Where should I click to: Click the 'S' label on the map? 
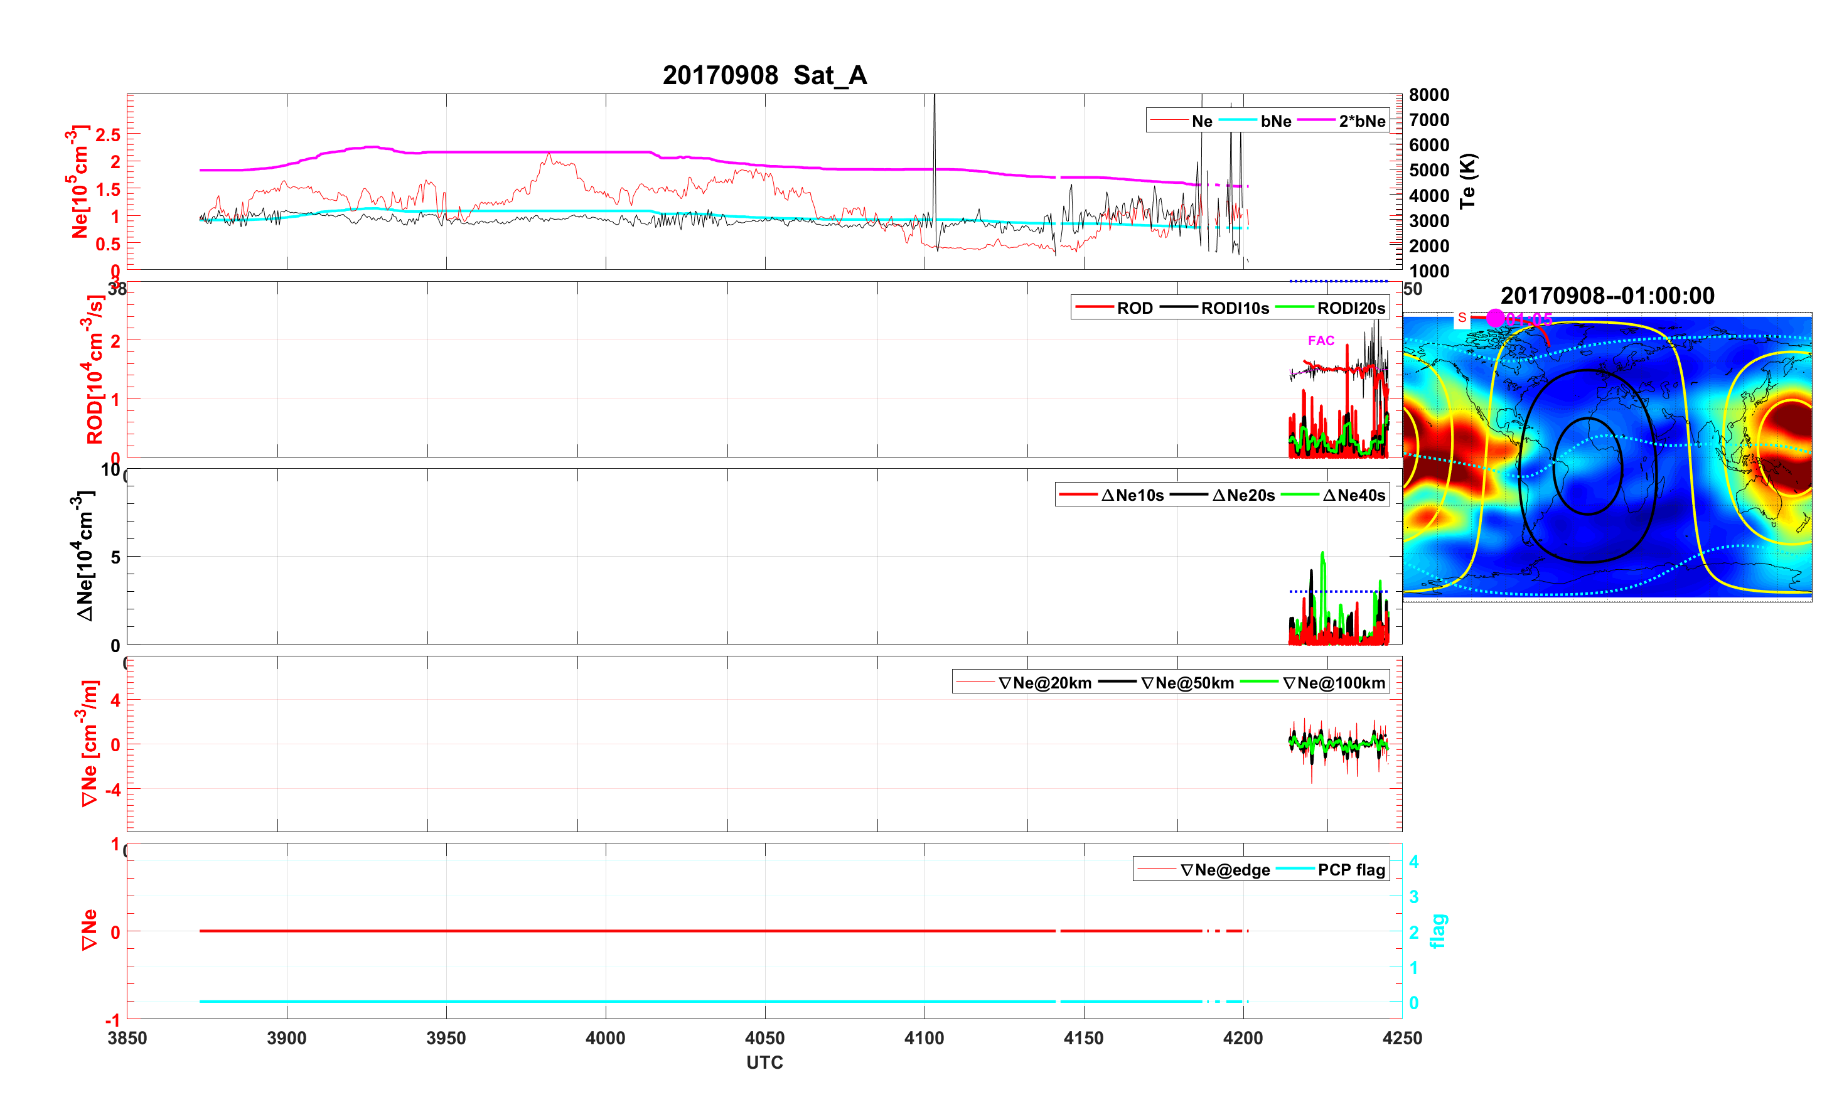point(1462,318)
